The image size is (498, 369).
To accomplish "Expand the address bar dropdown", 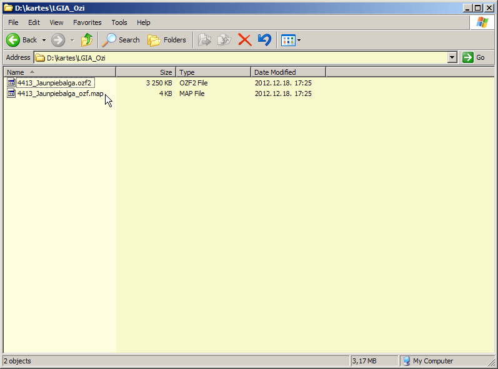I will tap(452, 57).
